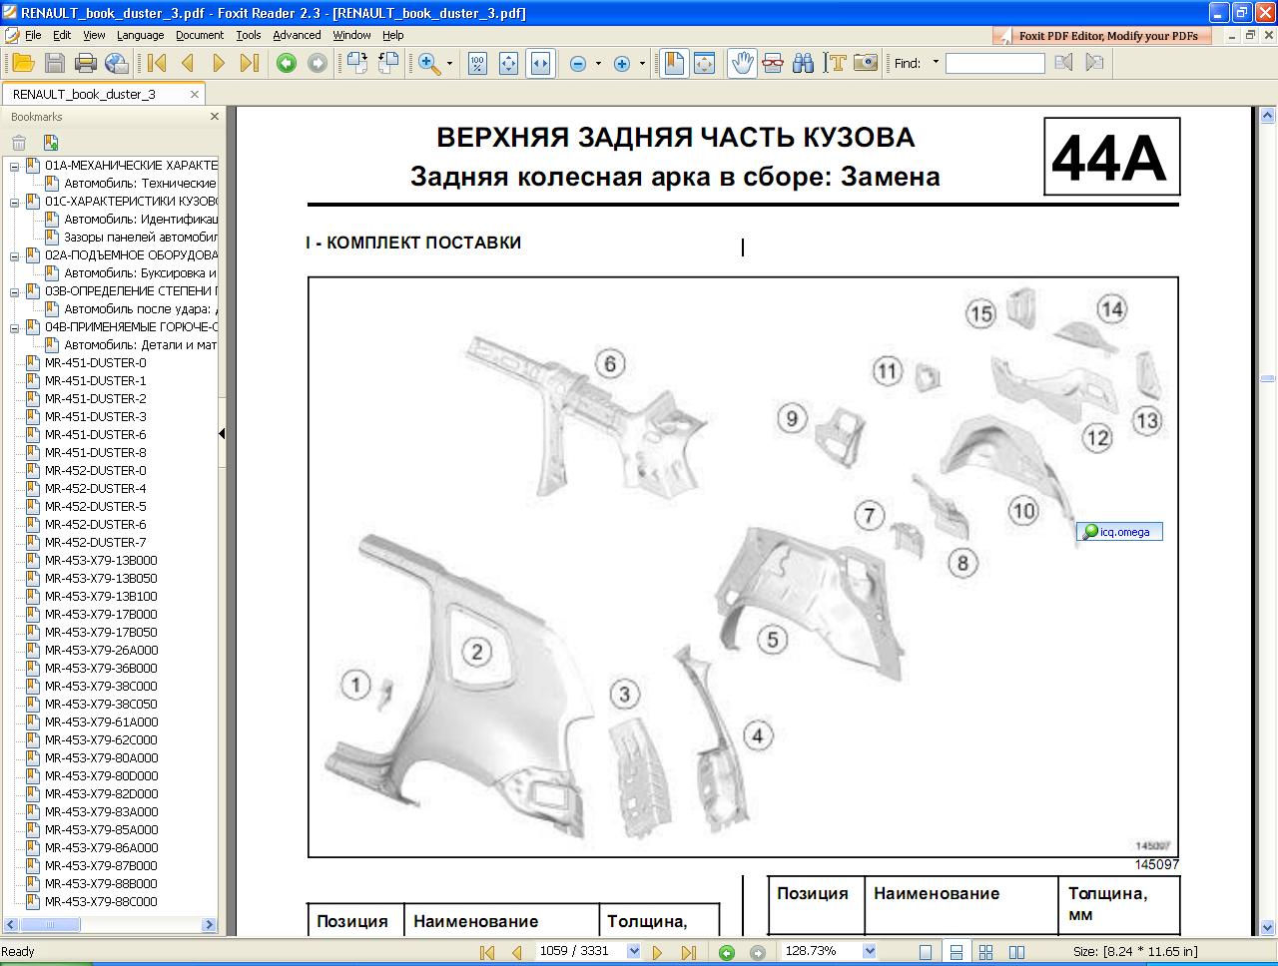Zoom in with the plus button
The image size is (1278, 966).
coord(622,63)
